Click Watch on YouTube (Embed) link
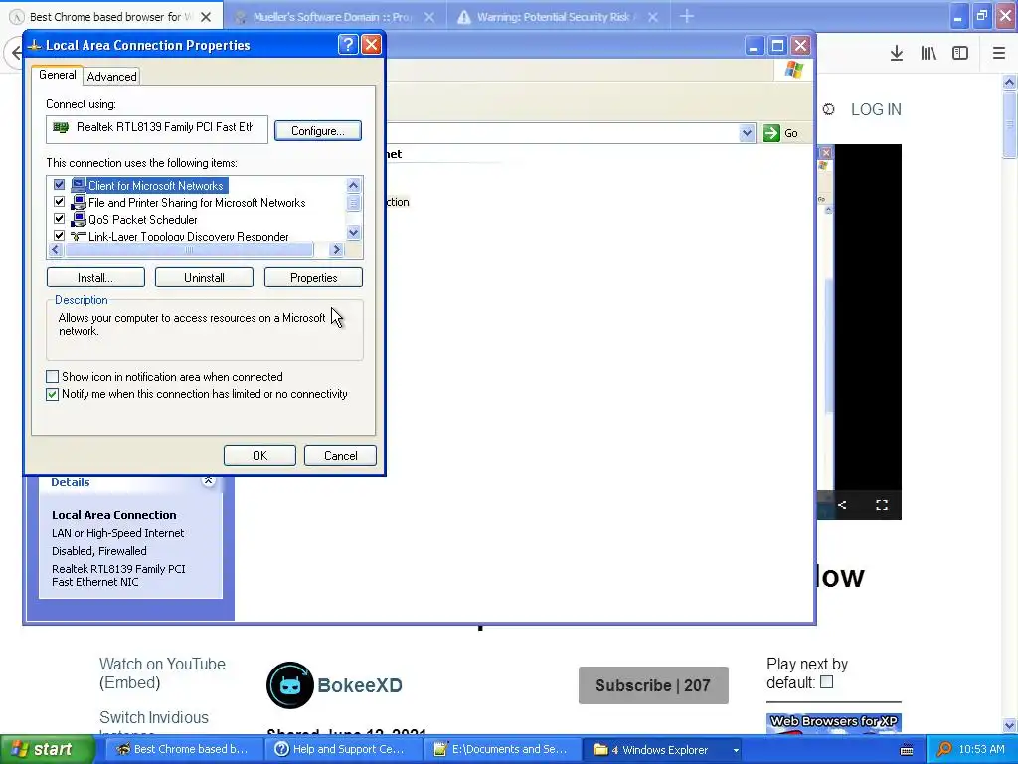This screenshot has width=1018, height=764. pos(162,673)
